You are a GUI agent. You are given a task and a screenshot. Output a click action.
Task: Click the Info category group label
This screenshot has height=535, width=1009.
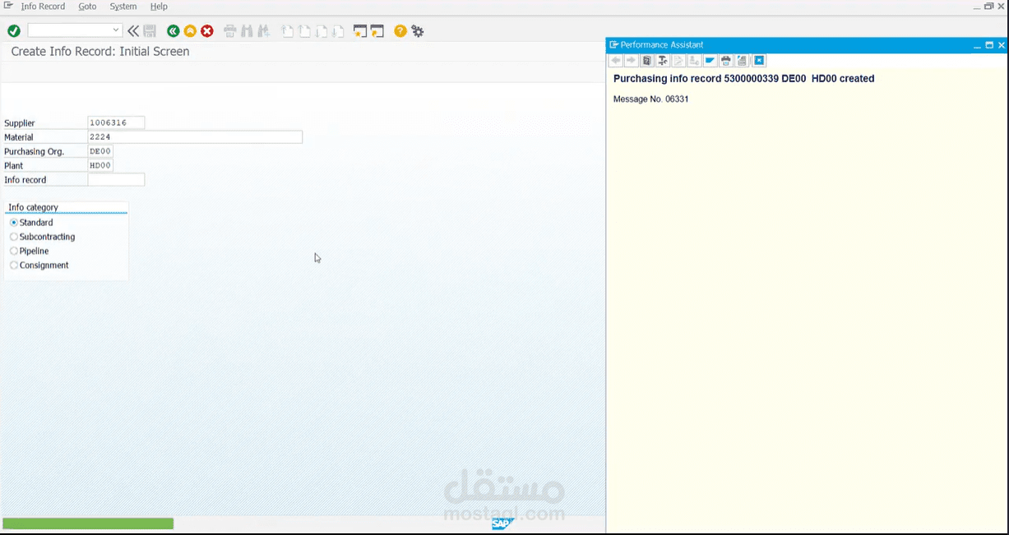[x=33, y=207]
